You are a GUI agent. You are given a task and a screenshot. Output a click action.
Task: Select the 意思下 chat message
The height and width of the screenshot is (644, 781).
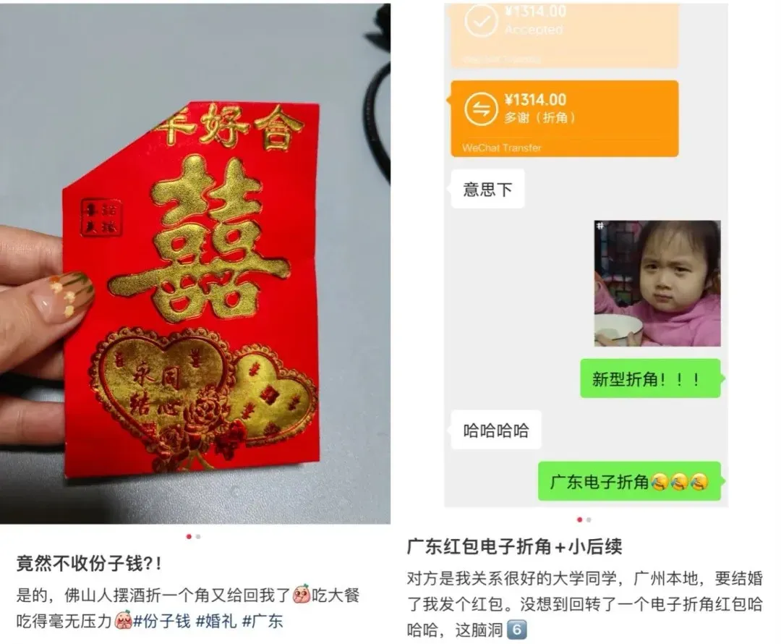click(x=487, y=190)
